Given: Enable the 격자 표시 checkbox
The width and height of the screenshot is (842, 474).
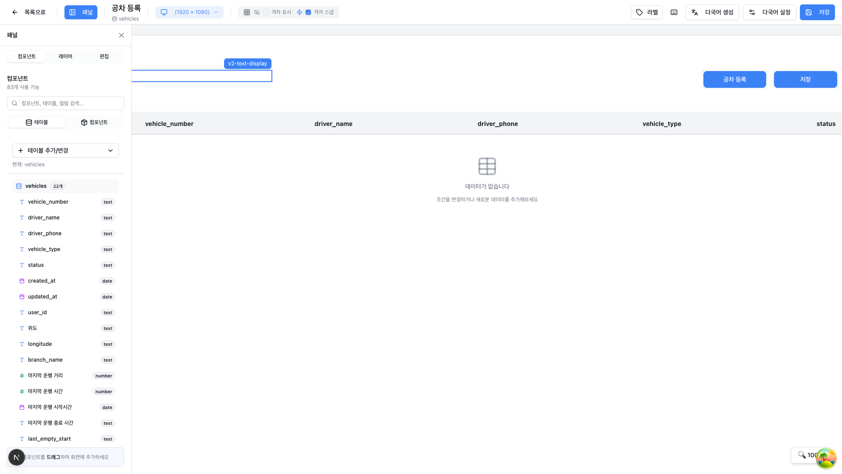Looking at the screenshot, I should [x=266, y=12].
